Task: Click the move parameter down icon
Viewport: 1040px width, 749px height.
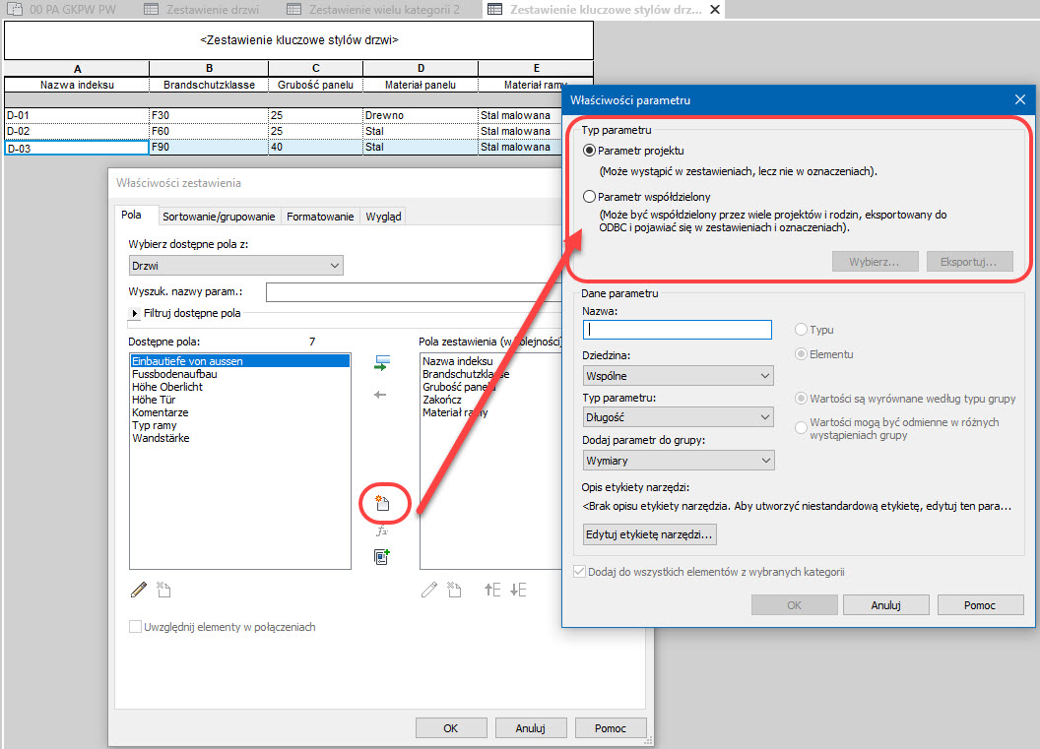Action: 518,590
